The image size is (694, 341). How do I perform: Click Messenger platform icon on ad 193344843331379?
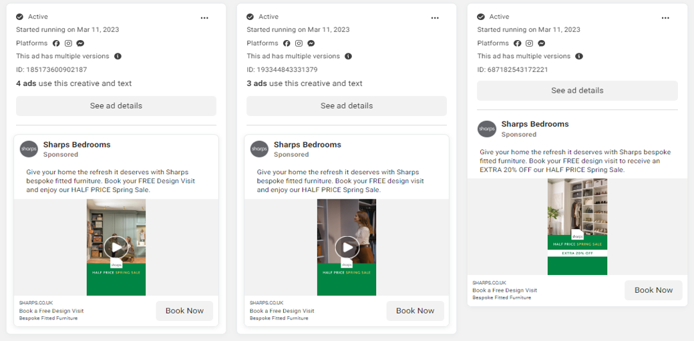point(311,43)
